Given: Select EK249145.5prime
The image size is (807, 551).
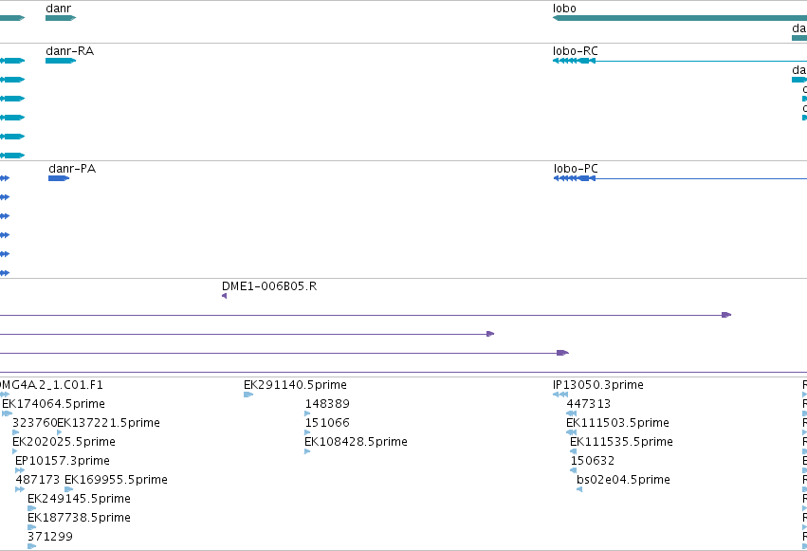Looking at the screenshot, I should (x=79, y=499).
